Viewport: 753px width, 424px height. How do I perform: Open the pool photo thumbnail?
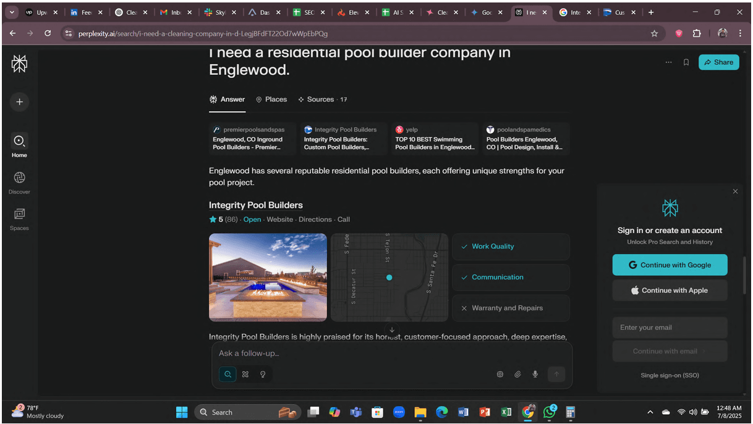pyautogui.click(x=268, y=277)
